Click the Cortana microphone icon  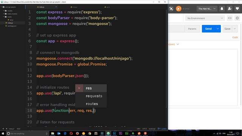(47, 133)
